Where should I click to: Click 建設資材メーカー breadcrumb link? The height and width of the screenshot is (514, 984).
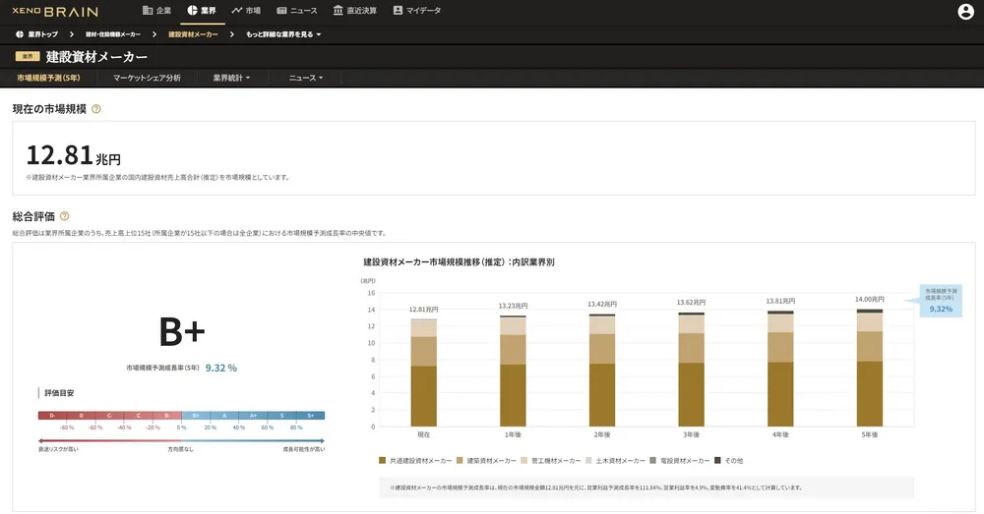pyautogui.click(x=193, y=34)
